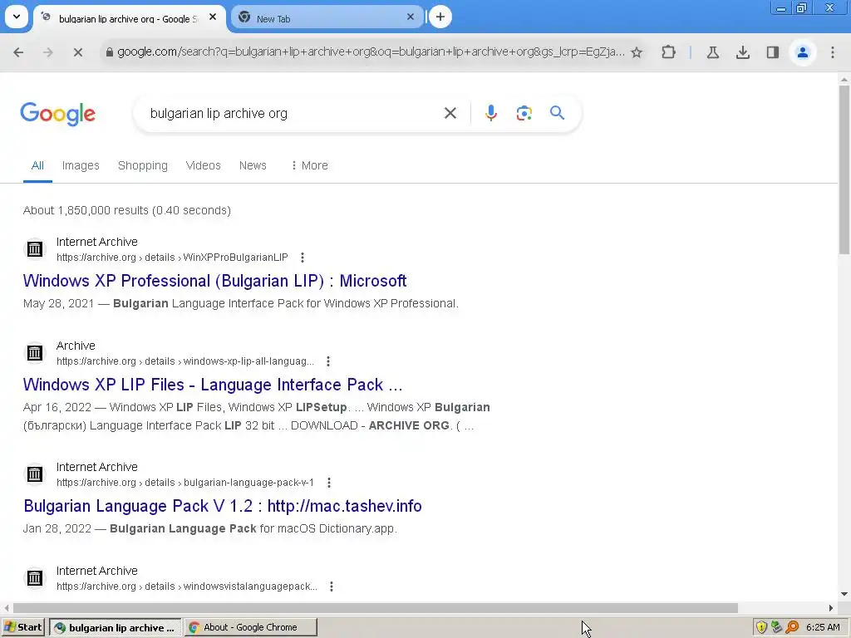The height and width of the screenshot is (638, 851).
Task: Click archive icon of WinXPProBulgarianLIP result
Action: click(35, 249)
